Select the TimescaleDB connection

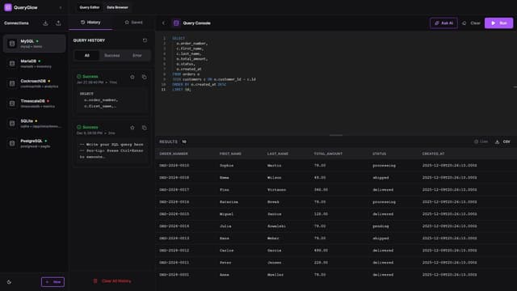(x=34, y=103)
